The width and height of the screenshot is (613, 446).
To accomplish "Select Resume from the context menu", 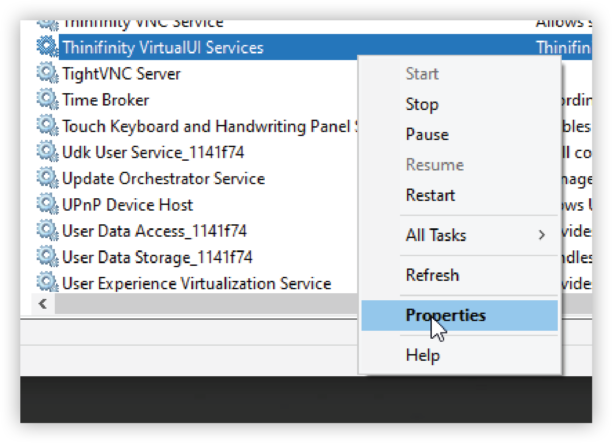I will point(460,165).
